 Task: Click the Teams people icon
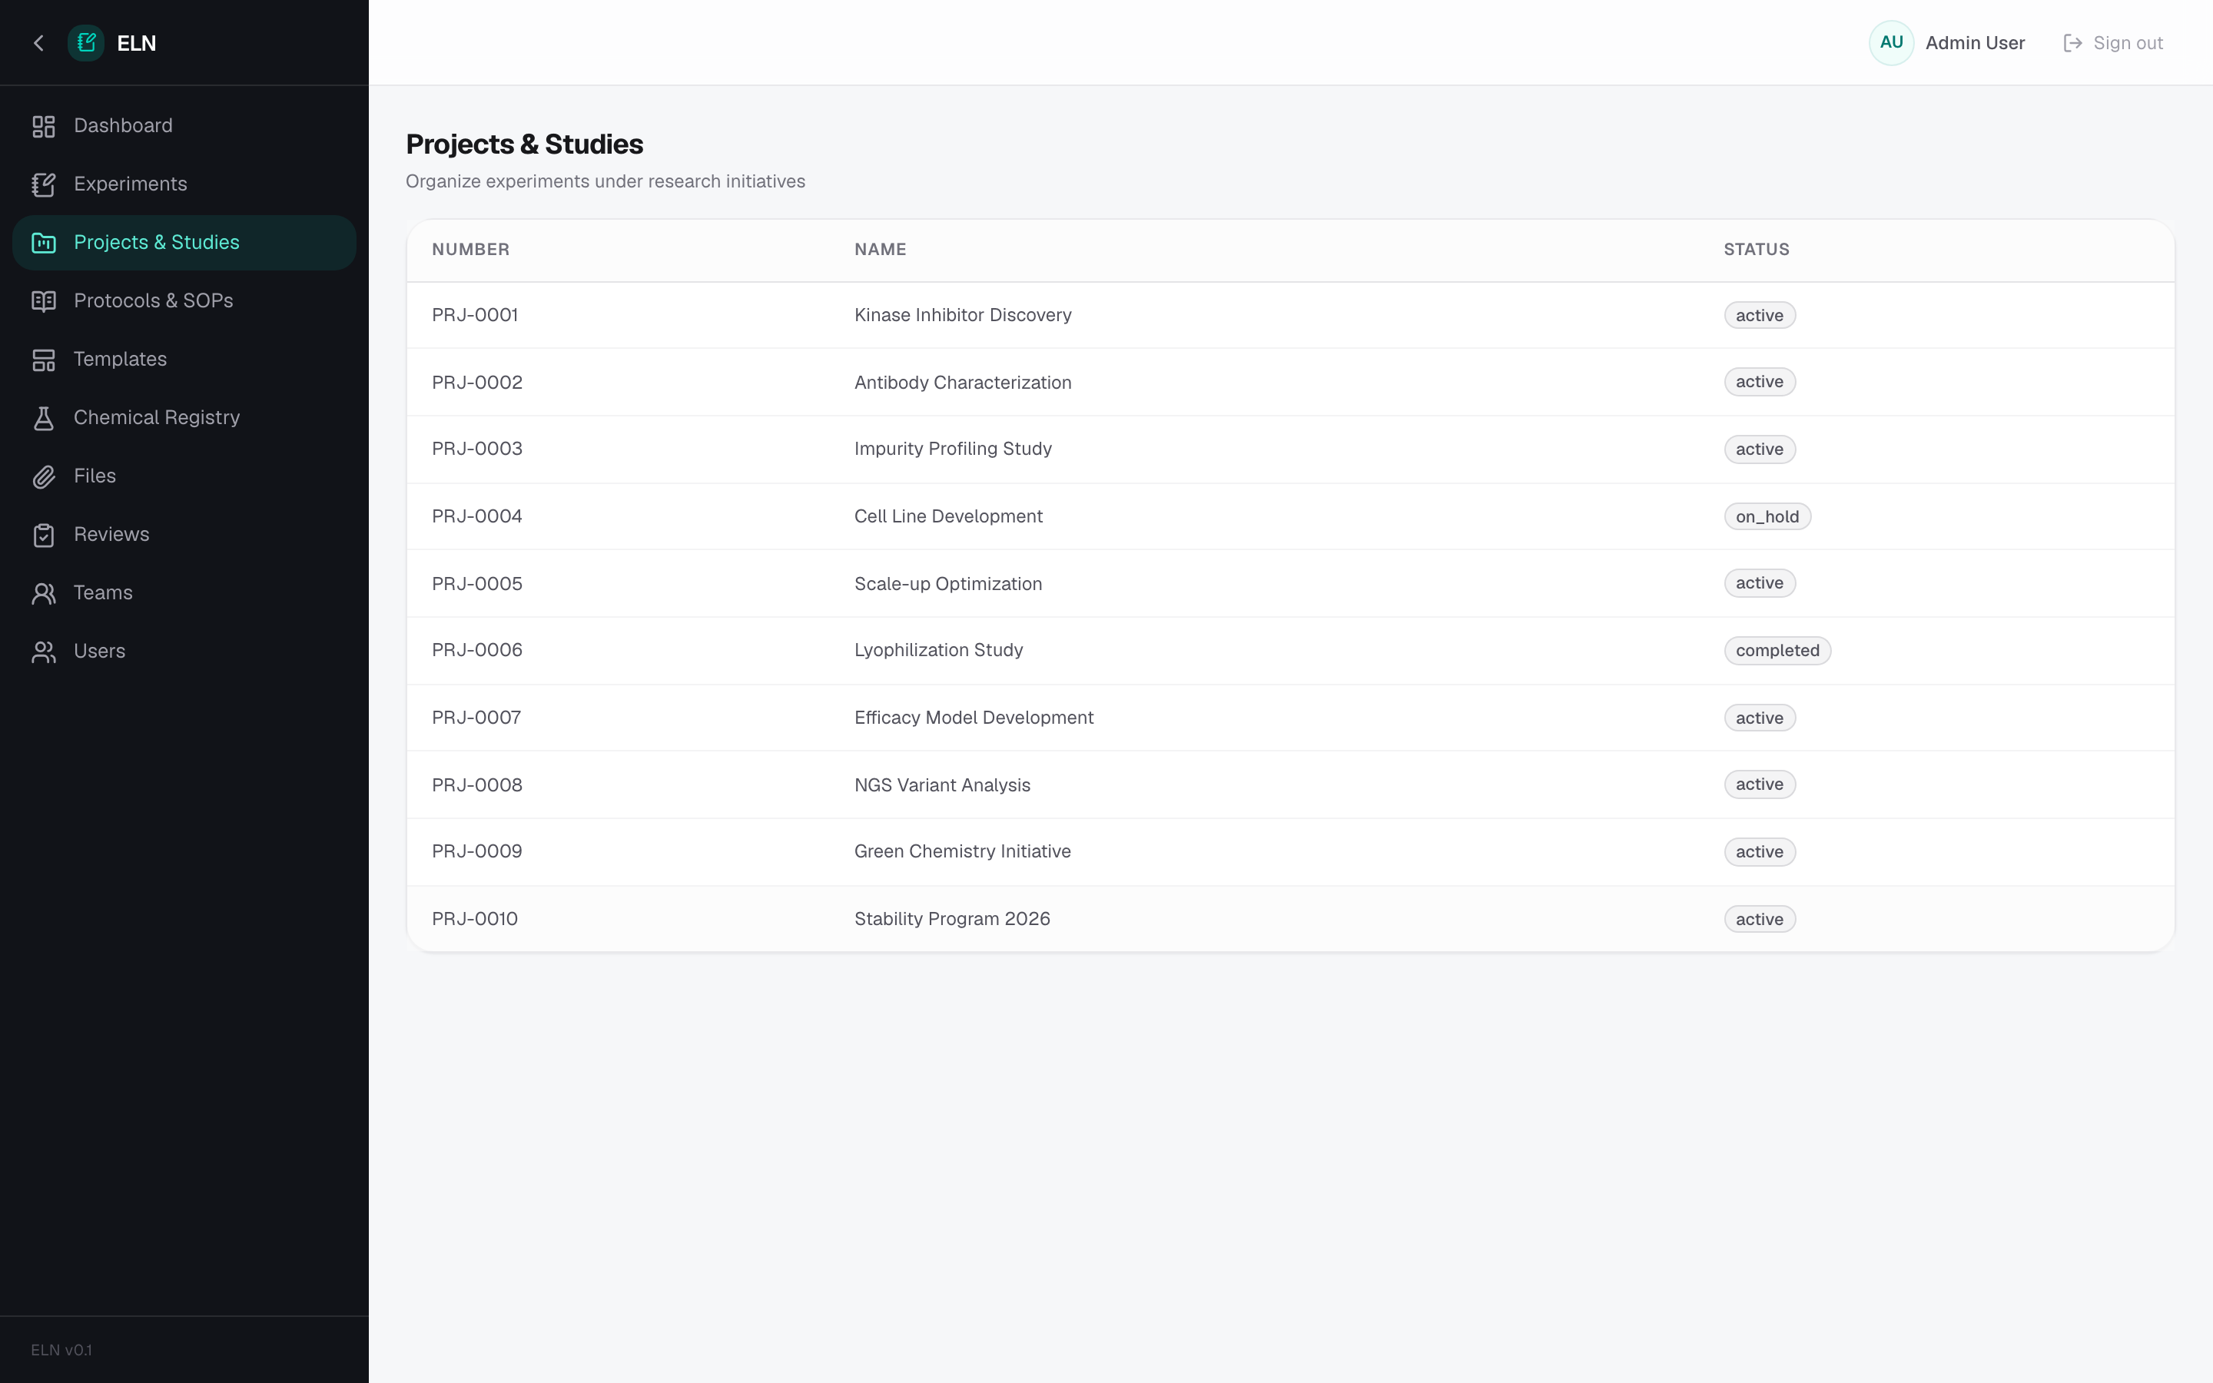(44, 594)
